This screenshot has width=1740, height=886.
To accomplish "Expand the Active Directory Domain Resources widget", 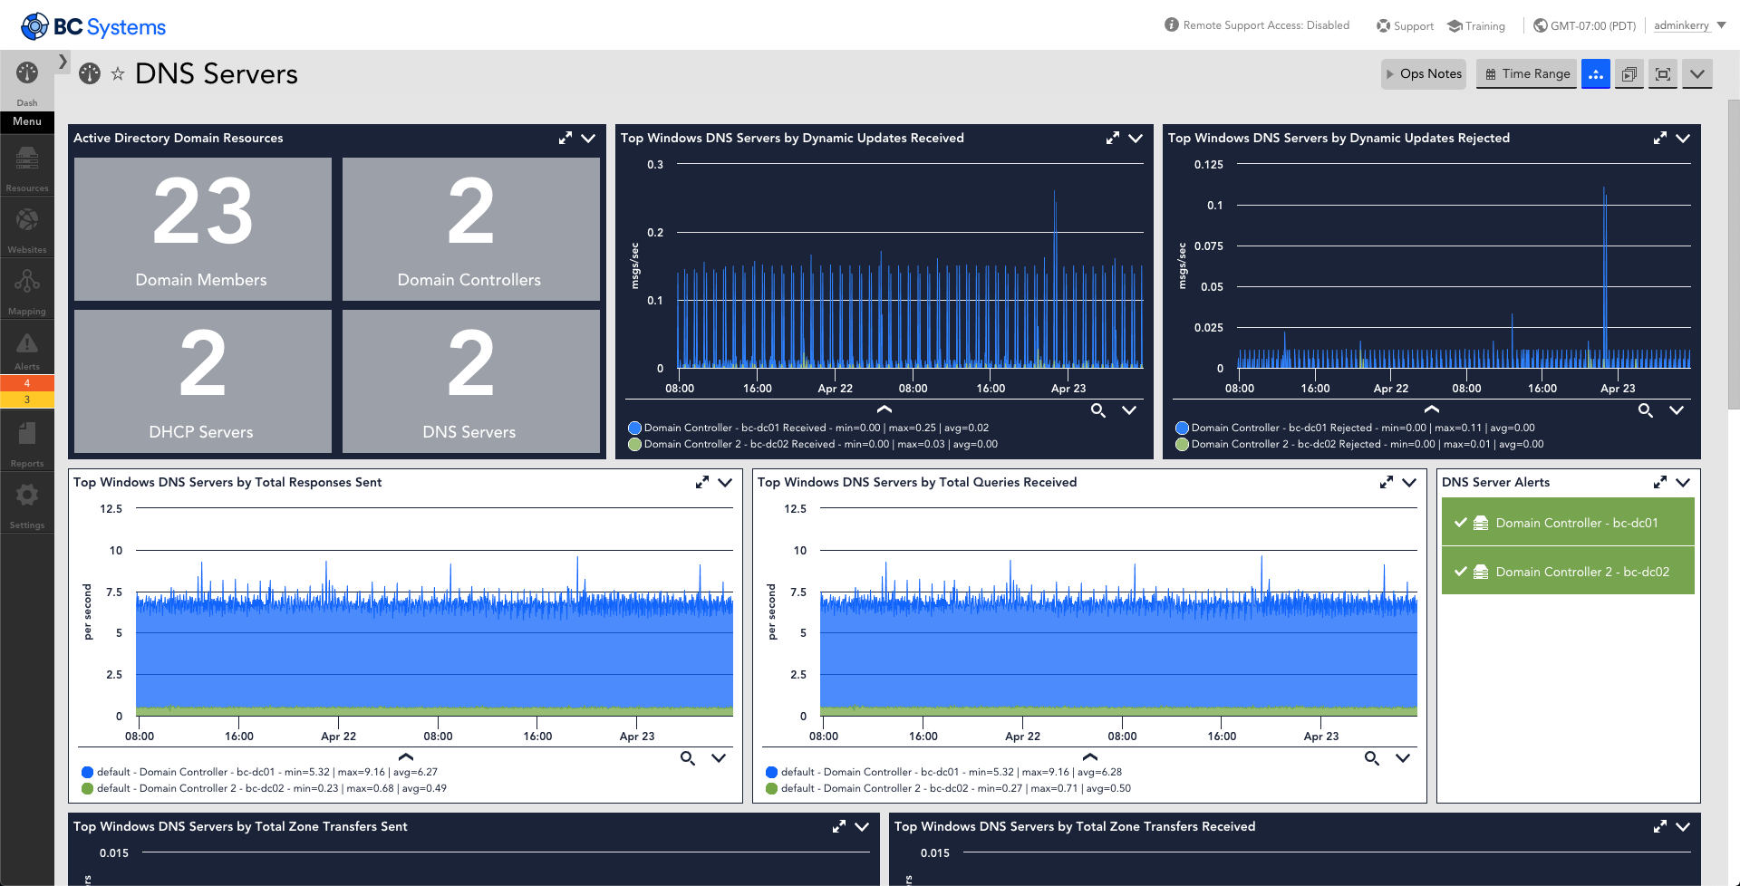I will pyautogui.click(x=565, y=138).
